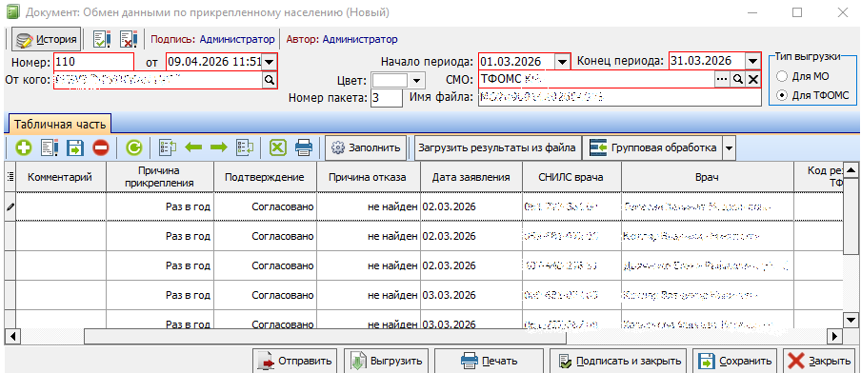861x373 pixels.
Task: Maximize the document window
Action: 797,12
